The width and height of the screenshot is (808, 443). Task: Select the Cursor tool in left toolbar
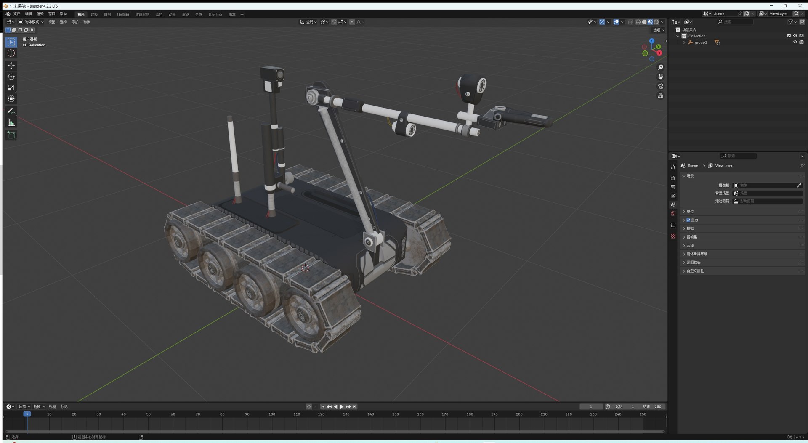[11, 53]
